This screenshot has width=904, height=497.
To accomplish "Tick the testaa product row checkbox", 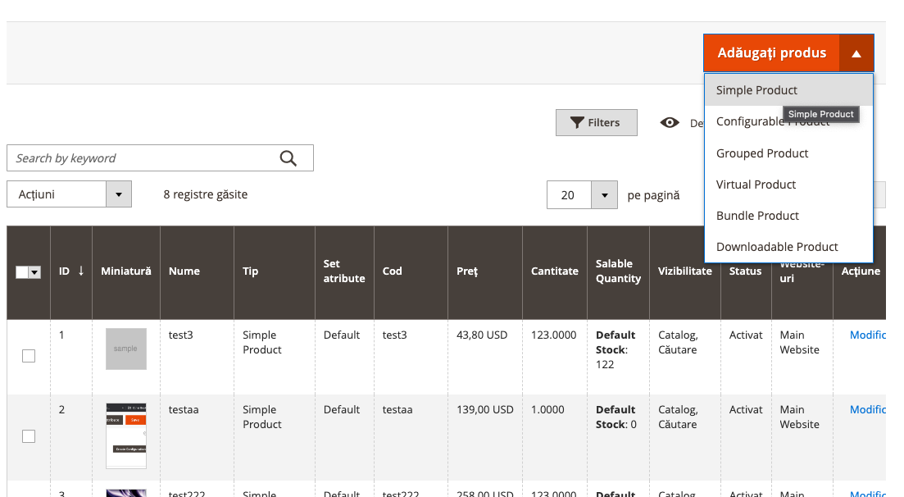I will click(29, 436).
